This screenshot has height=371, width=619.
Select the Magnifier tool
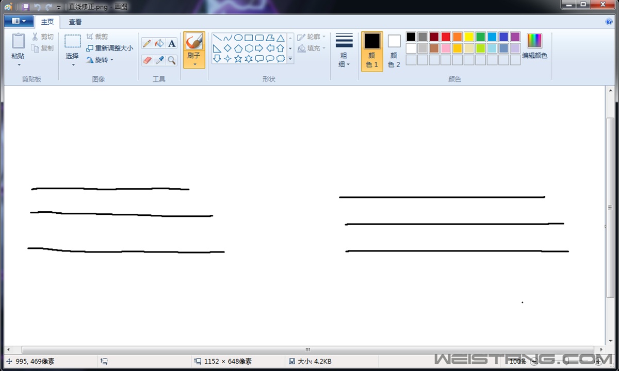pyautogui.click(x=172, y=60)
